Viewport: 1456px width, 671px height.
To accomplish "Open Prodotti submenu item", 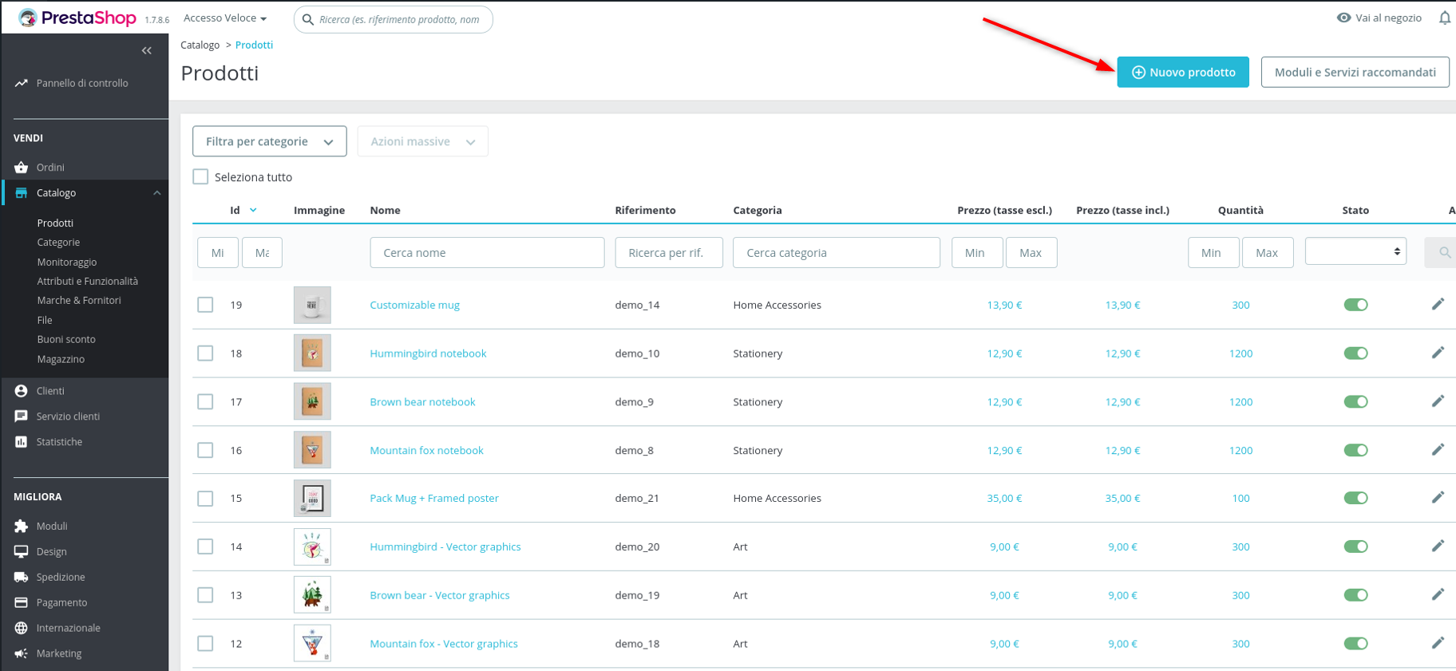I will click(55, 223).
